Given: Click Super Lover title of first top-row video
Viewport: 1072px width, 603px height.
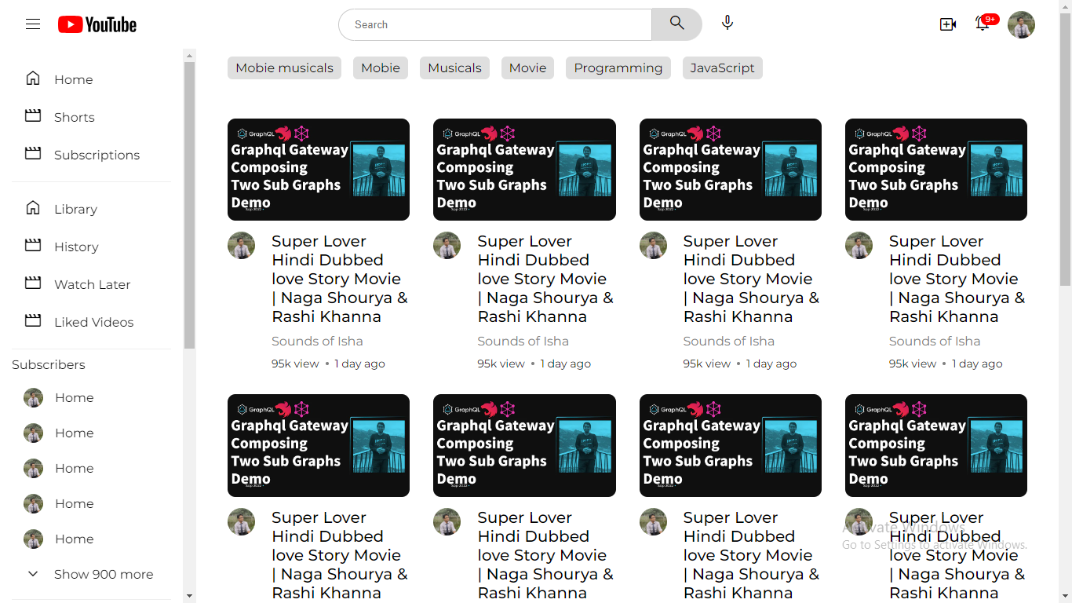Looking at the screenshot, I should (340, 279).
